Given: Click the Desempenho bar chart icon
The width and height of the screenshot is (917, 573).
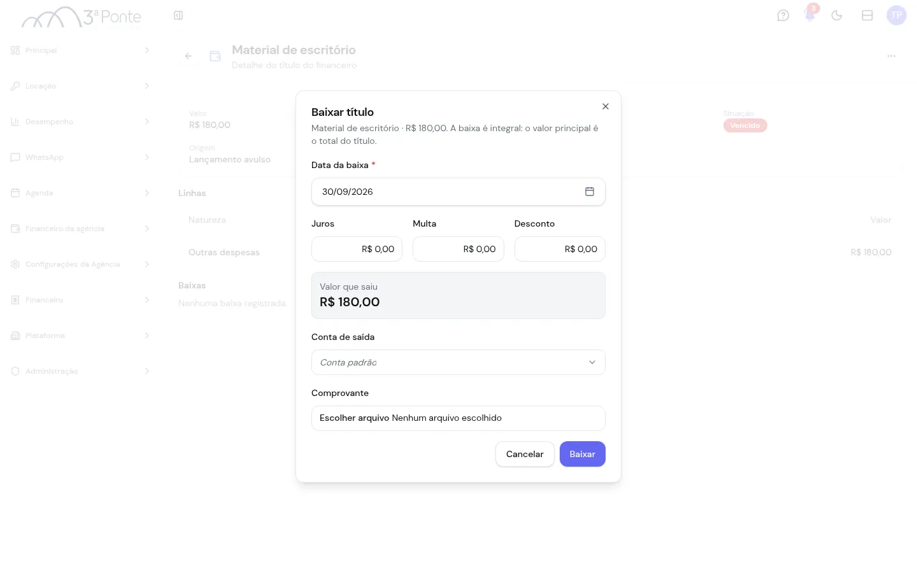Looking at the screenshot, I should click(15, 122).
